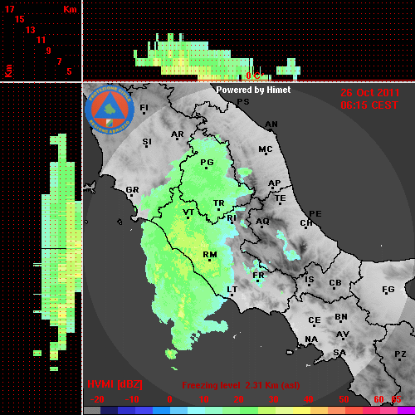Click the '50' value on dBZ scale
The width and height of the screenshot is (415, 415).
[344, 399]
